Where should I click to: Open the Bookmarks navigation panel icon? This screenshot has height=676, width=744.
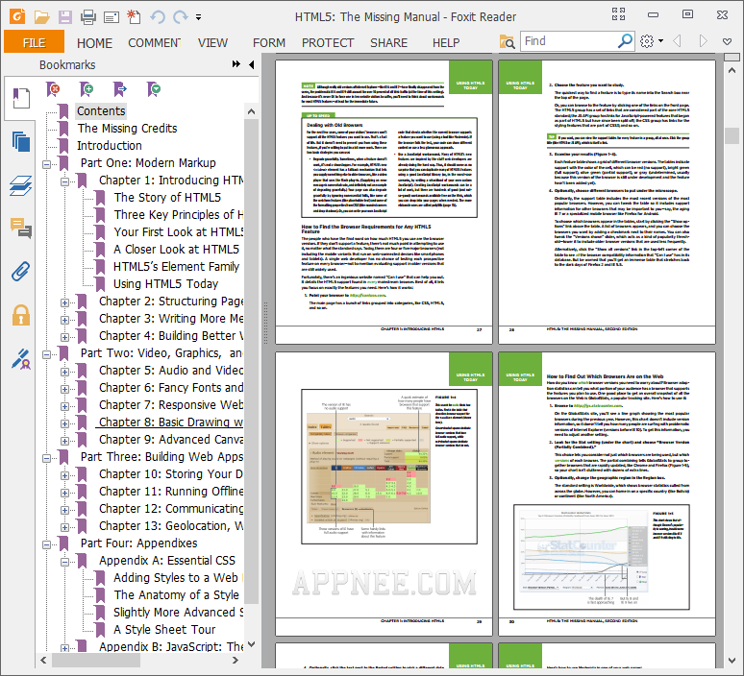pos(20,98)
